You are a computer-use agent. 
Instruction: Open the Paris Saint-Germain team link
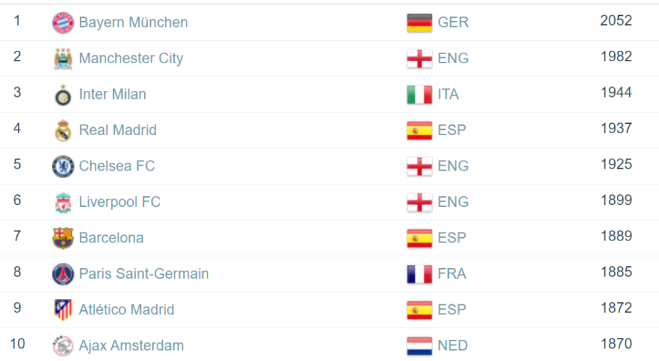(144, 273)
